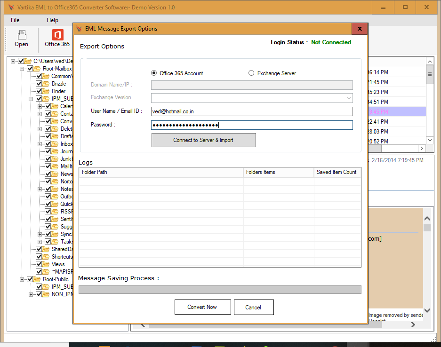Screen dimensions: 441x347
Task: Select the Inbox folder icon
Action: pos(55,144)
